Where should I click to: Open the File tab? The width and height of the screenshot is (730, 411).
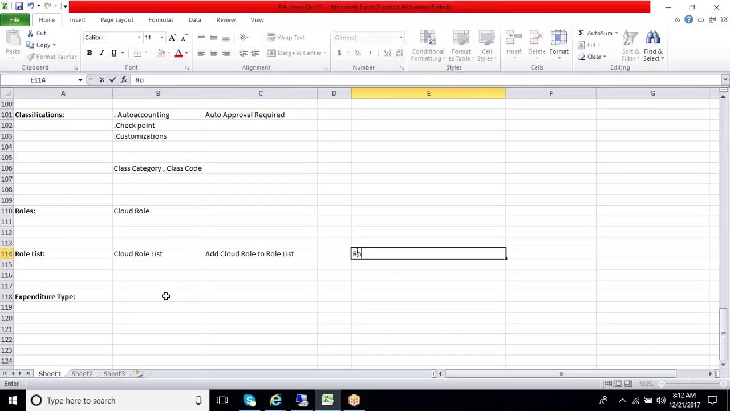tap(15, 20)
